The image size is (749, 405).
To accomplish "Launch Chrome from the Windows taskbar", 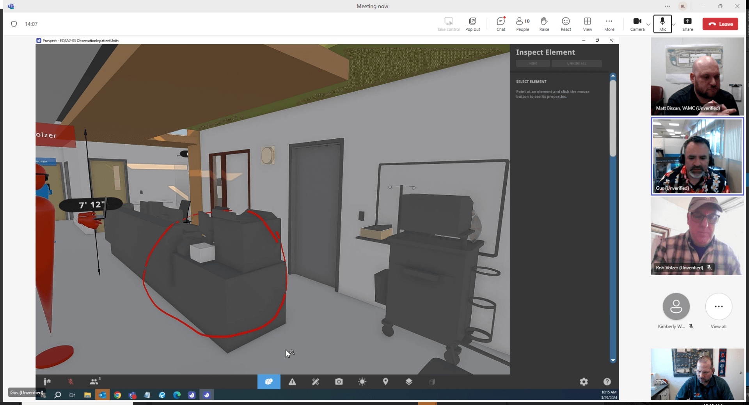I will coord(117,395).
